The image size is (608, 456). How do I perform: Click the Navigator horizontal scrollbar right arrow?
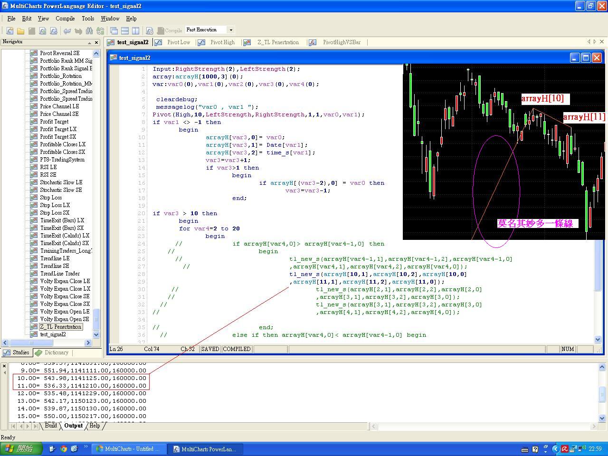pyautogui.click(x=88, y=342)
